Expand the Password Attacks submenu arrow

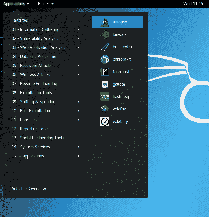click(78, 66)
